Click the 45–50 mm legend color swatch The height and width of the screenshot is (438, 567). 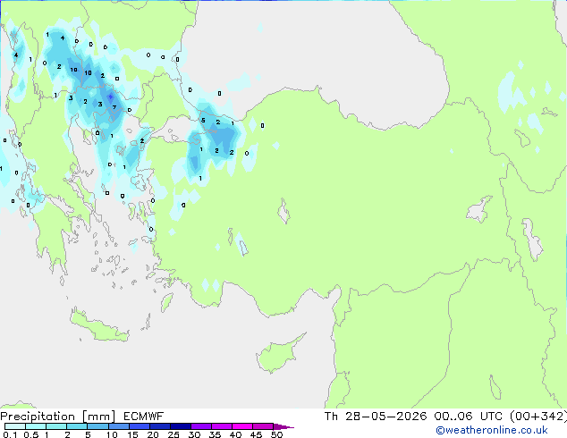click(x=263, y=426)
